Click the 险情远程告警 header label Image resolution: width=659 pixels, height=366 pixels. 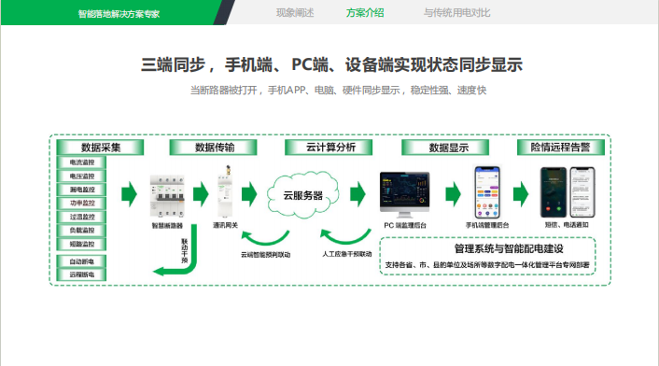point(560,148)
